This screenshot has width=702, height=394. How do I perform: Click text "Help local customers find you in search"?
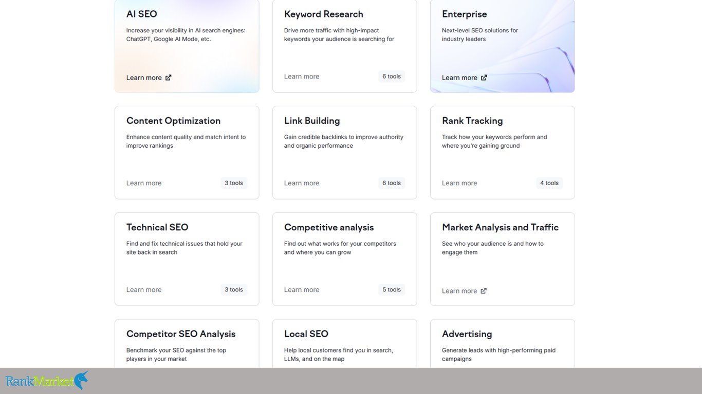[x=339, y=350]
